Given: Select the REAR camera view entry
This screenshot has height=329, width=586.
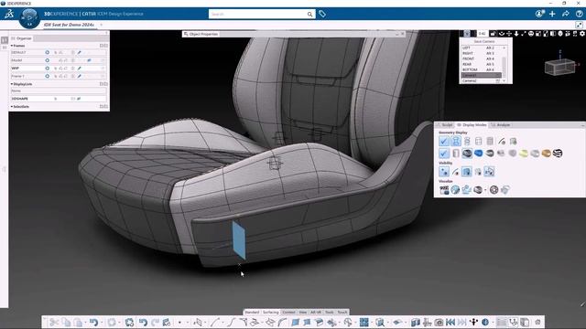Looking at the screenshot, I should point(480,64).
